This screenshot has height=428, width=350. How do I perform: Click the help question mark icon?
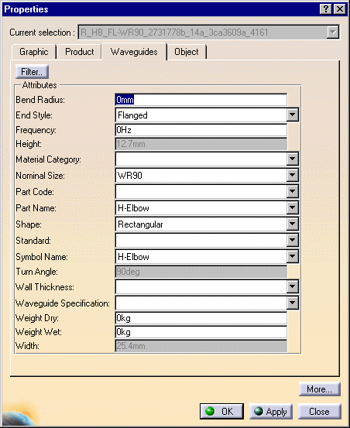325,9
